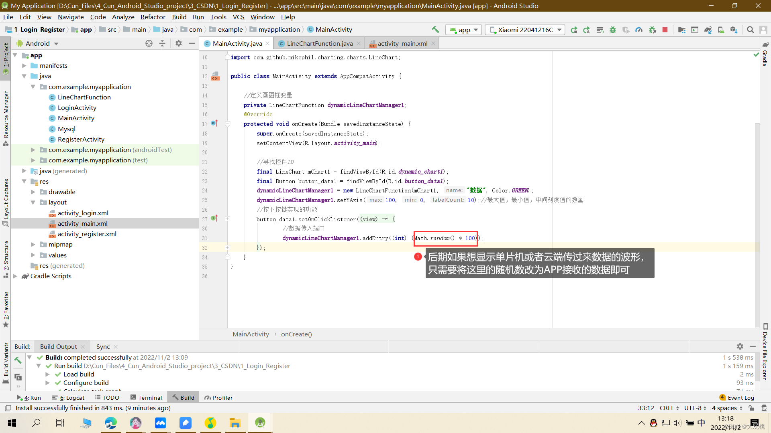Debug the app using the green bug icon
771x433 pixels.
613,30
